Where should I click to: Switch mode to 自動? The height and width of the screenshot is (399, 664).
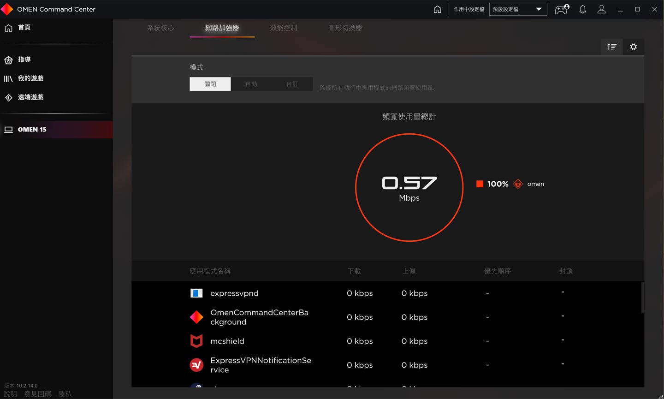251,84
